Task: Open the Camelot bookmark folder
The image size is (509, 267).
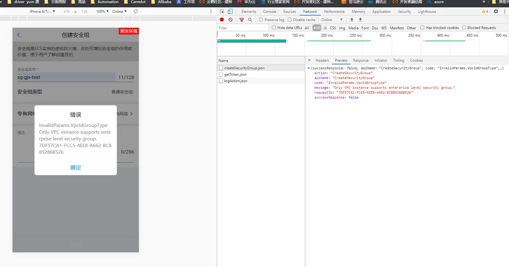Action: (x=135, y=2)
